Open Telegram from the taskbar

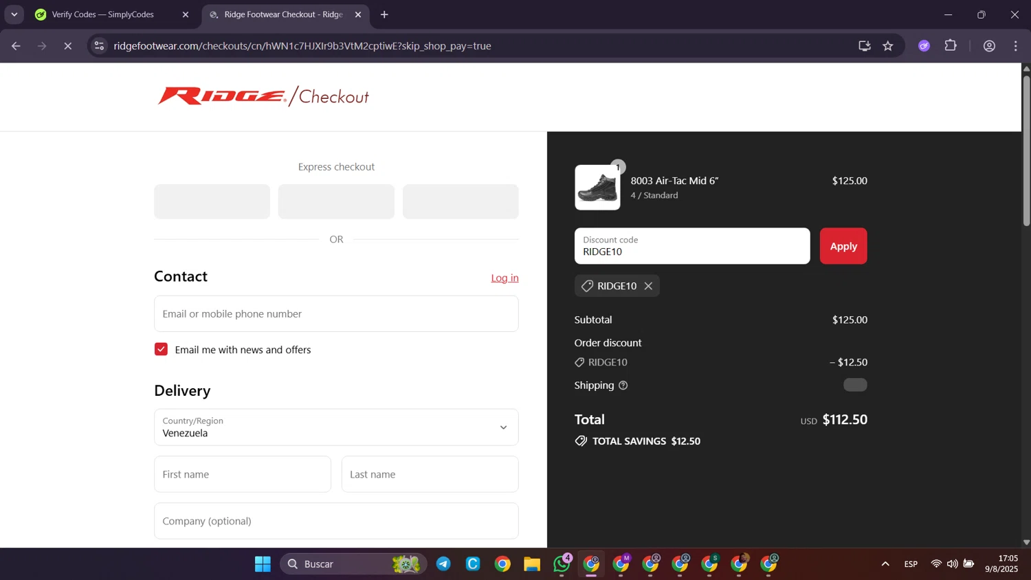pyautogui.click(x=443, y=564)
